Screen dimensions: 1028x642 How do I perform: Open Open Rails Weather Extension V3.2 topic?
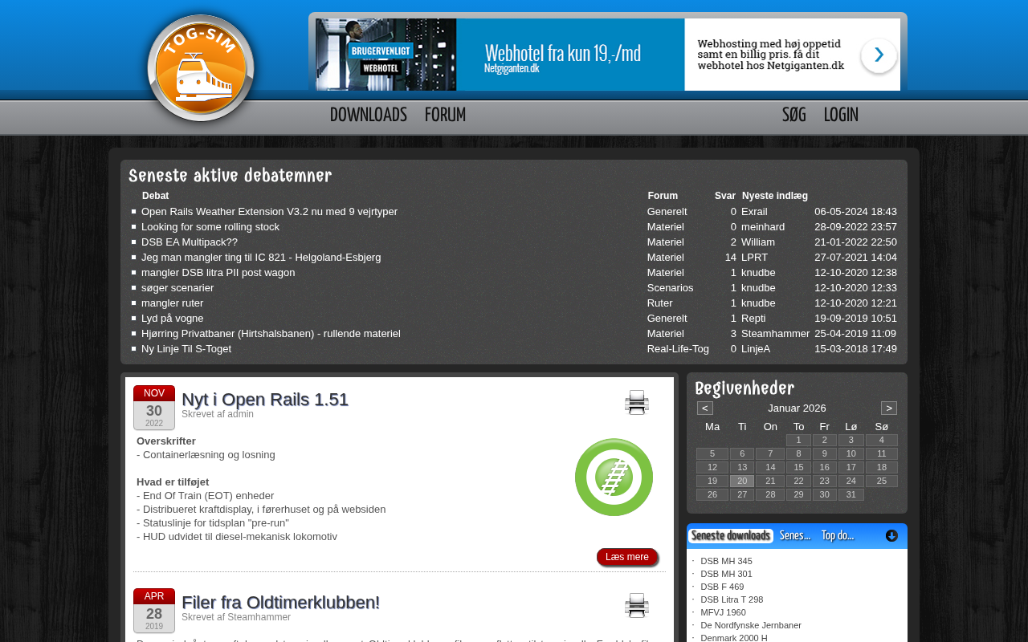click(269, 212)
